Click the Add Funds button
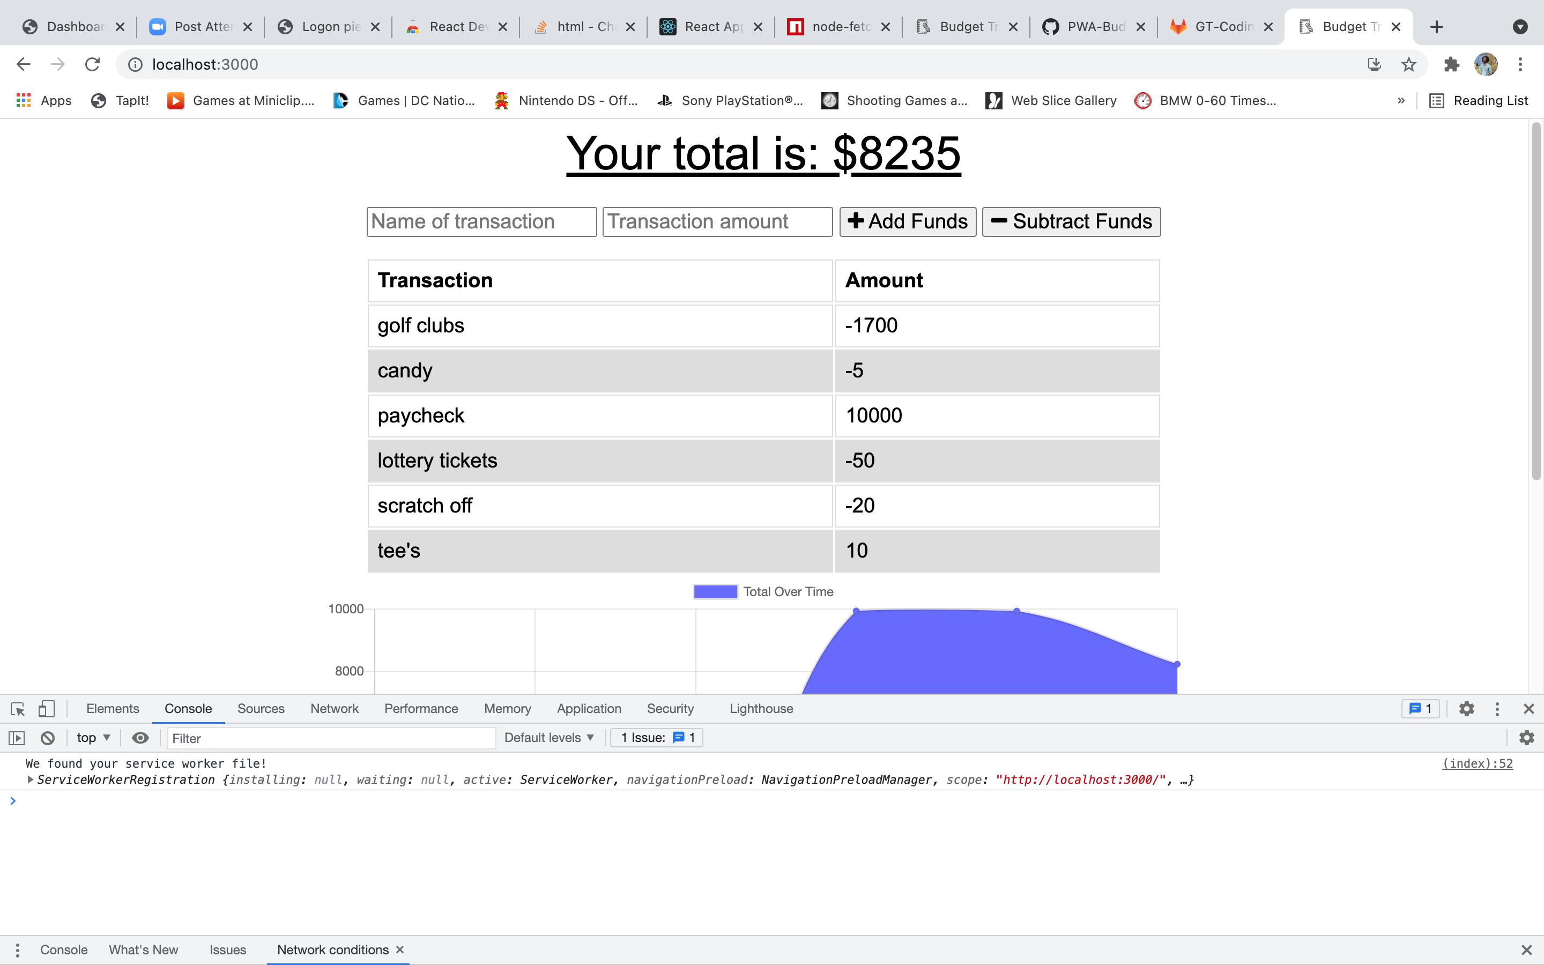Screen dimensions: 1544x965 907,221
